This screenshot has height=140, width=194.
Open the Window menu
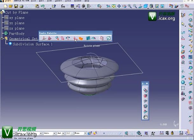pyautogui.click(x=77, y=1)
